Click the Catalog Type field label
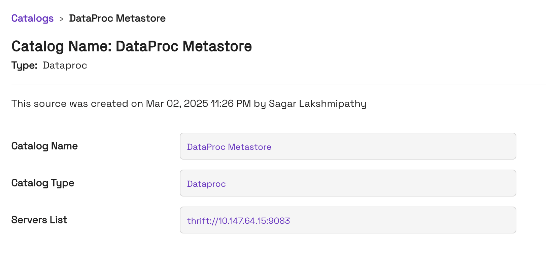The height and width of the screenshot is (262, 546). click(x=43, y=183)
